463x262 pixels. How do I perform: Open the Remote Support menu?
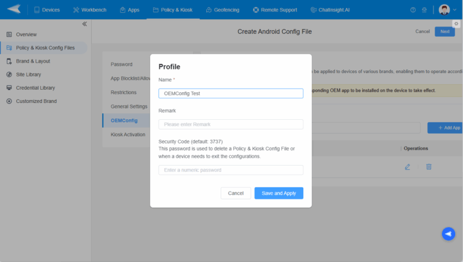pyautogui.click(x=275, y=10)
